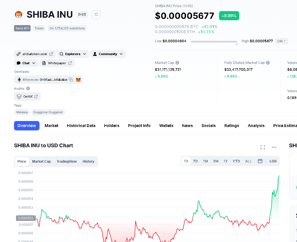297x242 pixels.
Task: Click the 0.000052 price marker on chart axis
Action: [x=26, y=218]
